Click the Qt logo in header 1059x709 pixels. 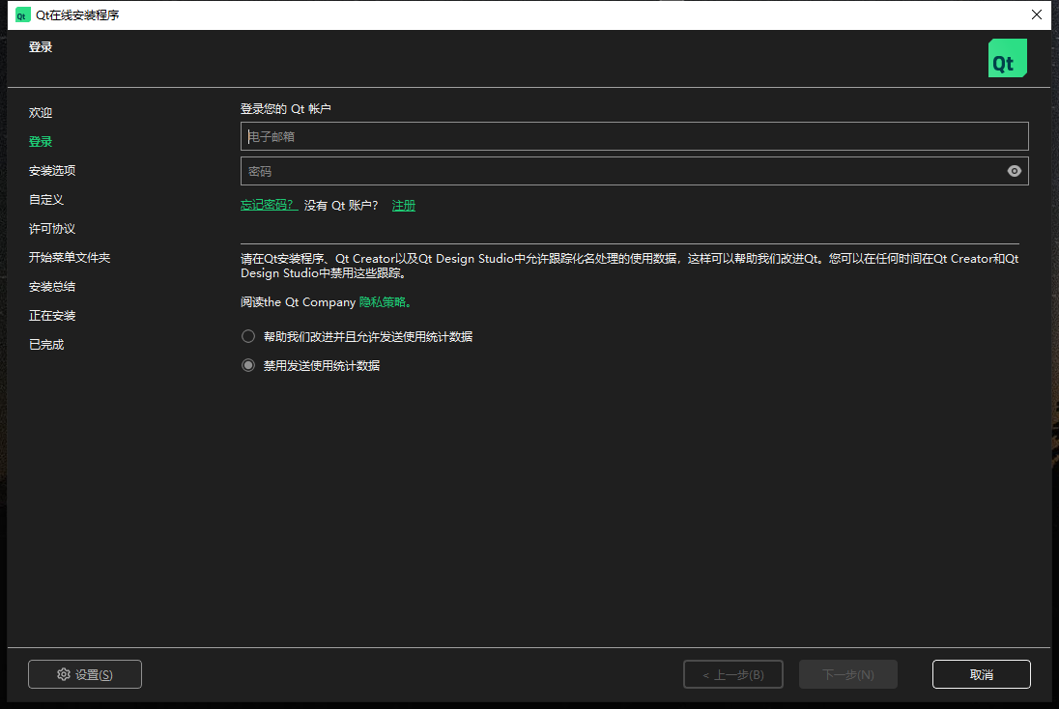1007,58
